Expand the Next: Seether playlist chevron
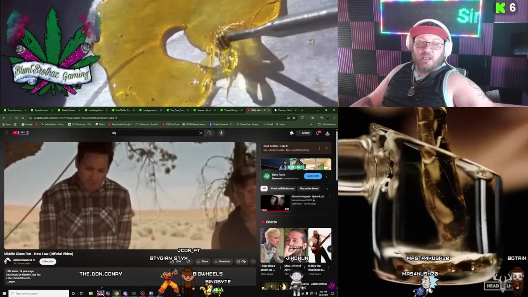 326,148
